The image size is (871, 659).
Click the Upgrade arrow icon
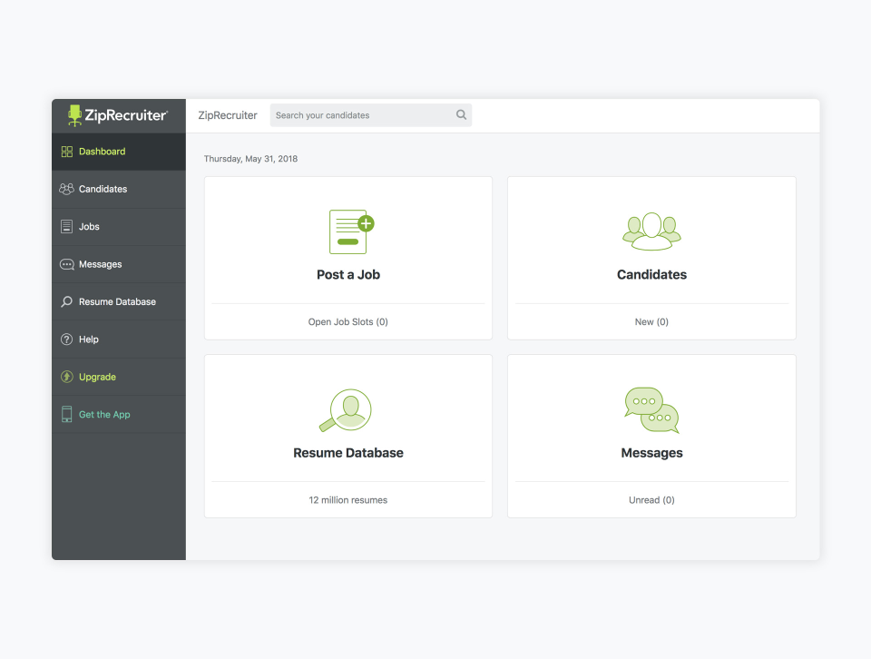(x=66, y=376)
